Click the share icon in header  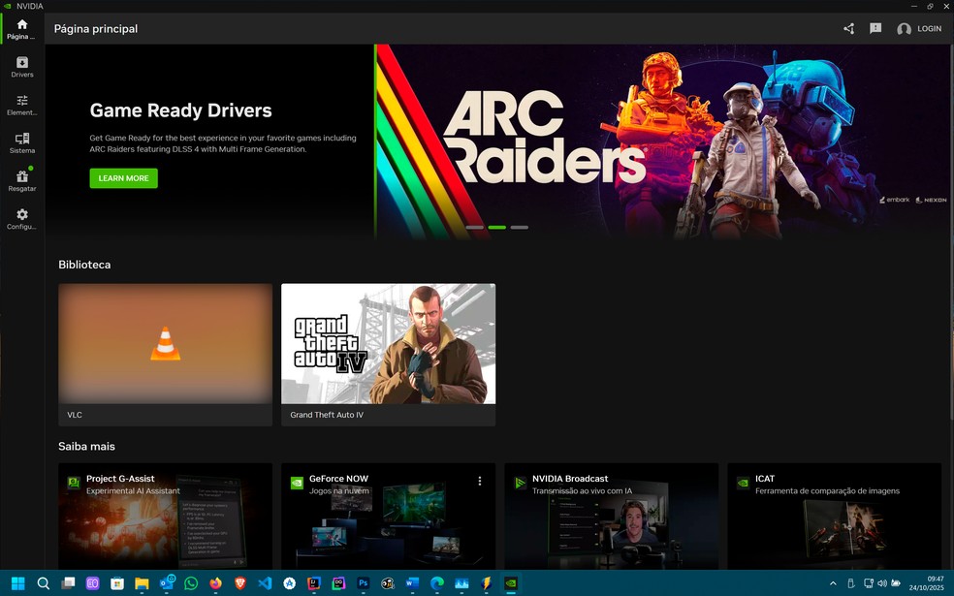point(848,29)
